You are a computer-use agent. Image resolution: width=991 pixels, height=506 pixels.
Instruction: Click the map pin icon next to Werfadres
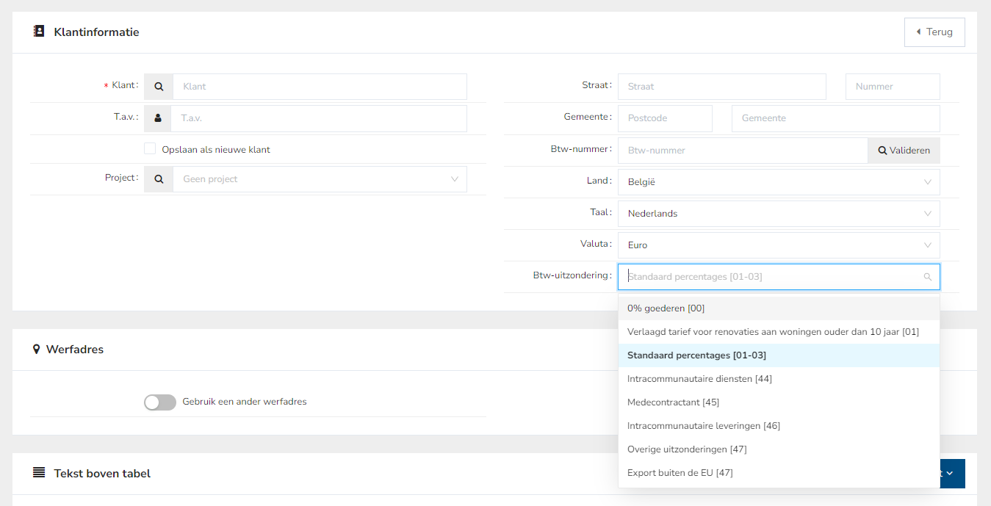coord(37,350)
